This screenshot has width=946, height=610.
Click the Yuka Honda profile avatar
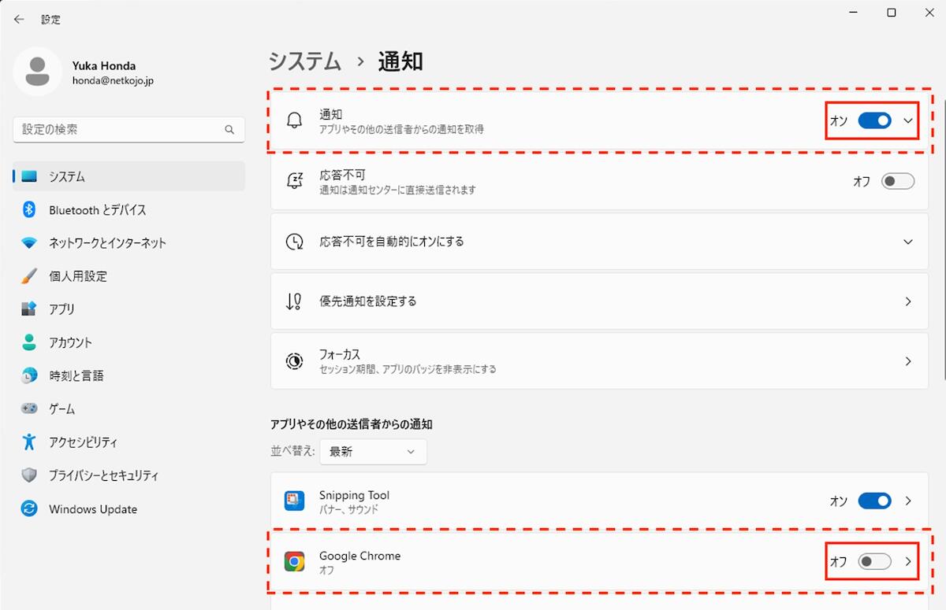pos(37,71)
